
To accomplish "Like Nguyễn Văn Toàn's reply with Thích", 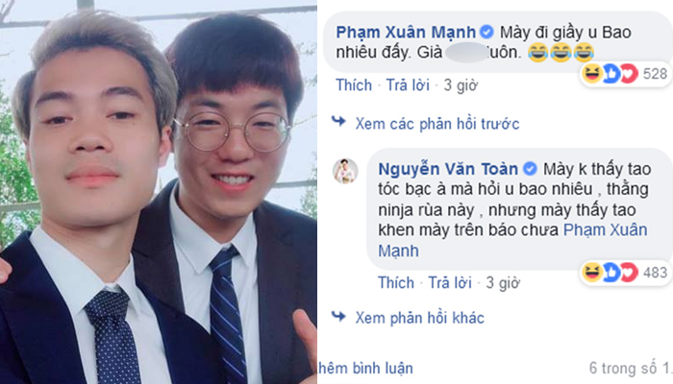I will 396,283.
